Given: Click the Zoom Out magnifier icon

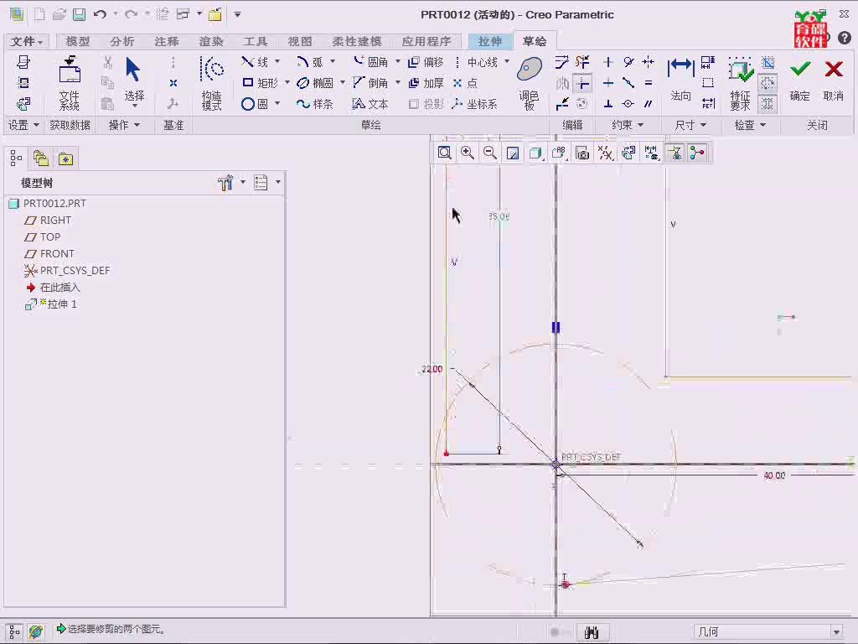Looking at the screenshot, I should click(489, 153).
